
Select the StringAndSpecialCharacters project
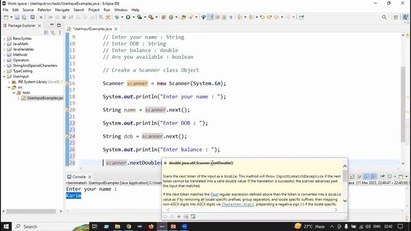pyautogui.click(x=35, y=65)
